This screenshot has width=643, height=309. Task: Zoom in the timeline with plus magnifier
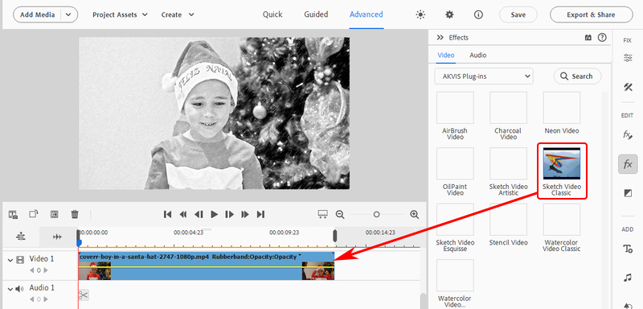415,214
